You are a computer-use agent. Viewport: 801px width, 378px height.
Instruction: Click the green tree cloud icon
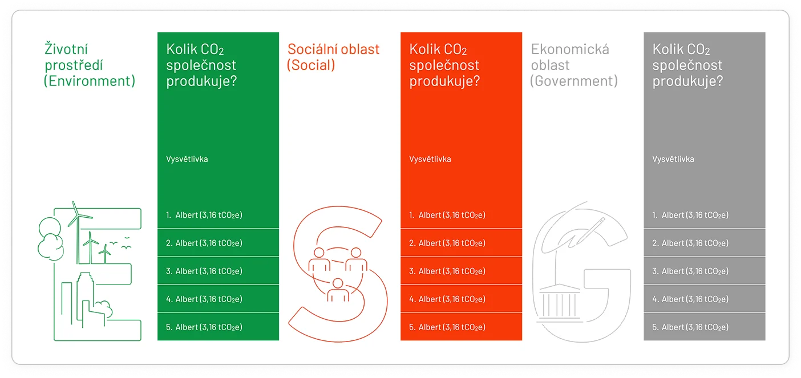click(49, 243)
